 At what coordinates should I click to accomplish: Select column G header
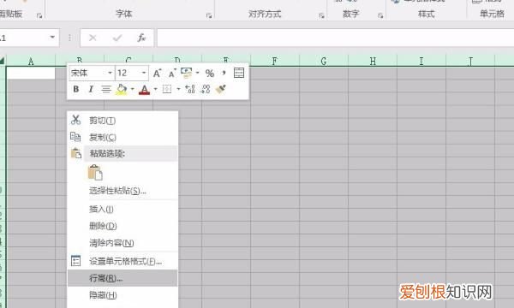pyautogui.click(x=324, y=61)
